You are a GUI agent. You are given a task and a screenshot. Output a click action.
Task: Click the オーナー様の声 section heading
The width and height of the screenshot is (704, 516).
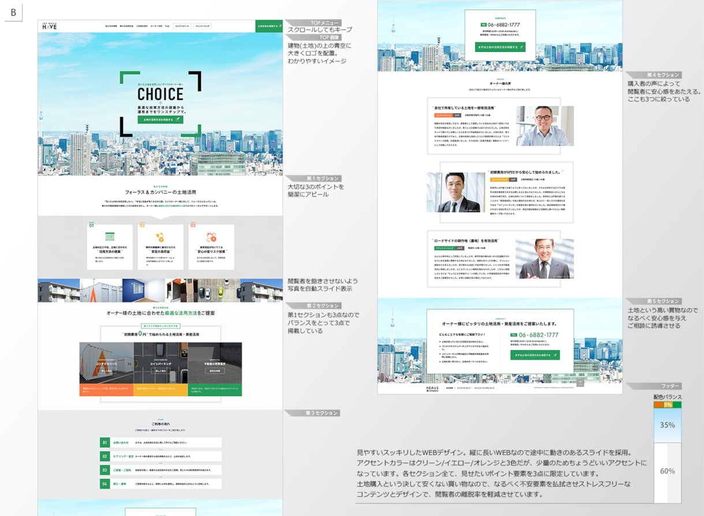pos(500,84)
